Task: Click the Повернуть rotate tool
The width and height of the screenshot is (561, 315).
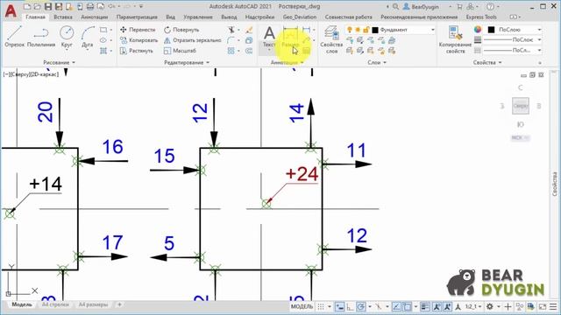Action: pyautogui.click(x=181, y=30)
